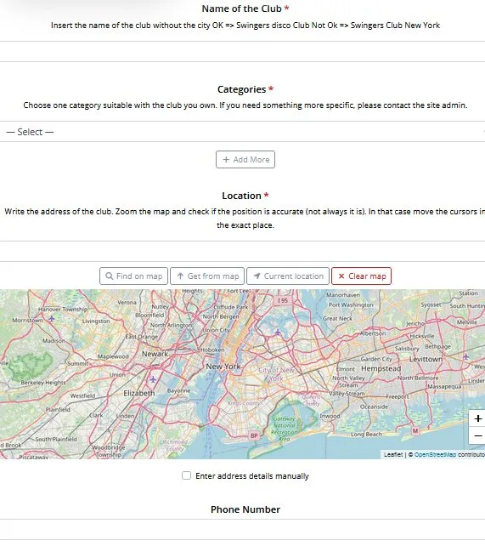Click the Levittown label on map
Image resolution: width=485 pixels, height=546 pixels.
click(x=426, y=359)
